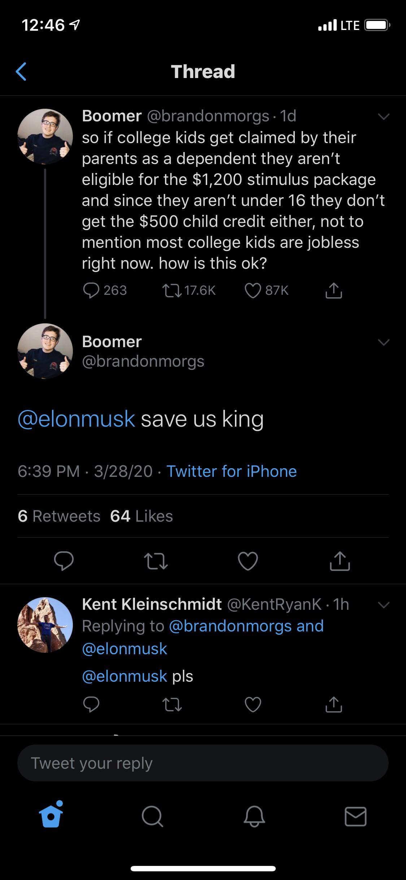Open the Notifications bell tab
The height and width of the screenshot is (880, 406).
pos(254,816)
